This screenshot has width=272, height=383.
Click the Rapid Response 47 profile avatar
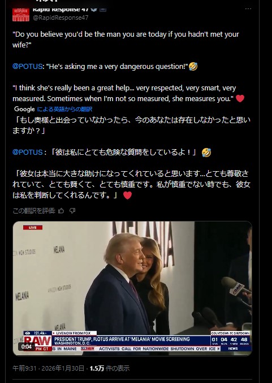(x=21, y=15)
